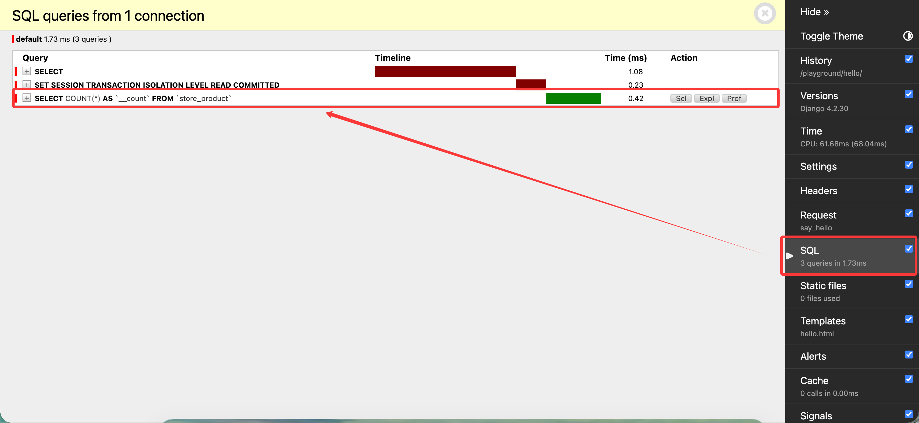Uncheck the Settings panel checkbox

[909, 164]
